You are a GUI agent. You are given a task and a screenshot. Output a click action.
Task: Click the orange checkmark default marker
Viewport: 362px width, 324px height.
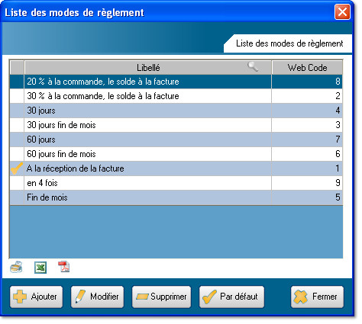(x=17, y=168)
